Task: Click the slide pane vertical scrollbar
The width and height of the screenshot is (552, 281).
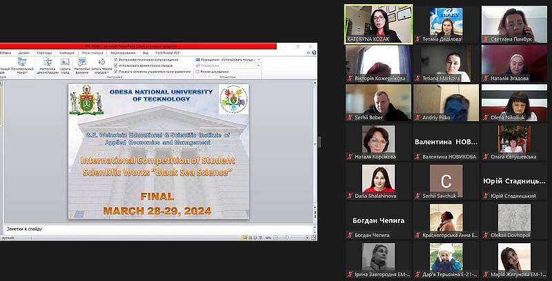Action: 315,144
